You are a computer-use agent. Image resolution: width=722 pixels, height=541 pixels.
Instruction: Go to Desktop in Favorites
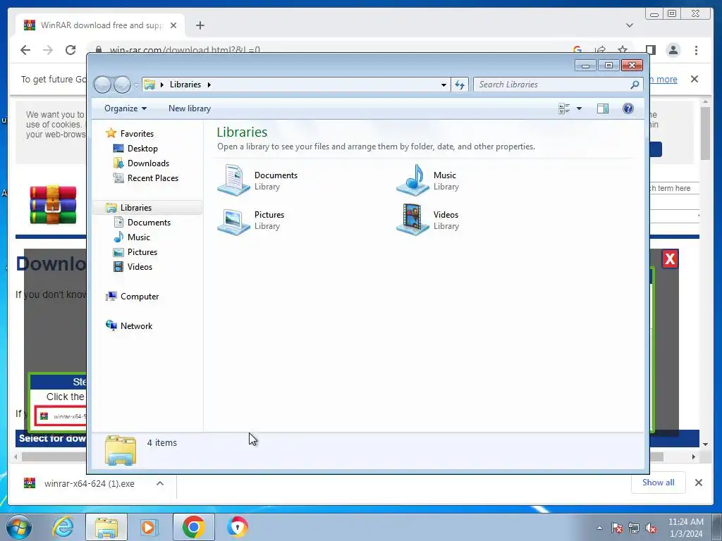[x=142, y=148]
